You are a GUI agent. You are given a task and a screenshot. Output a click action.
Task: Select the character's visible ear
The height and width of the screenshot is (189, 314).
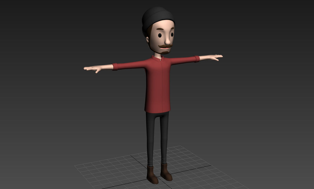(x=148, y=39)
